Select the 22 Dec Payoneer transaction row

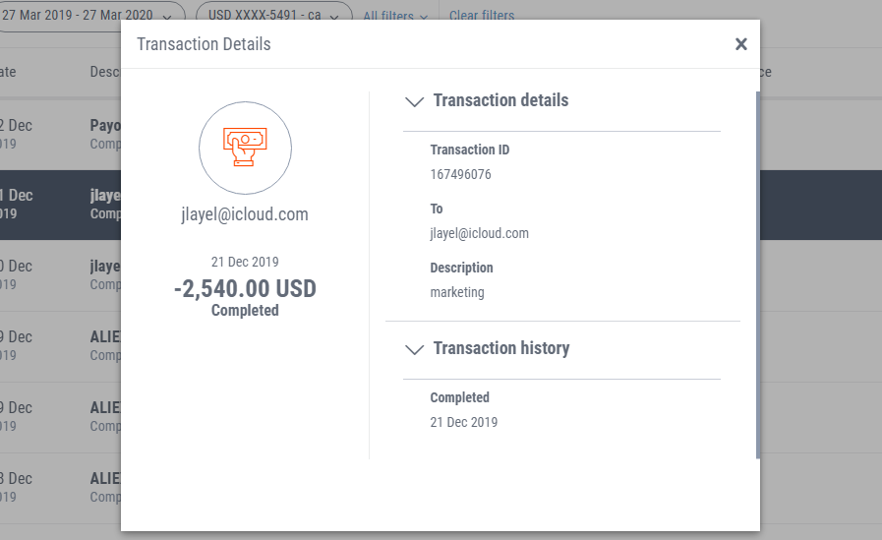point(60,135)
